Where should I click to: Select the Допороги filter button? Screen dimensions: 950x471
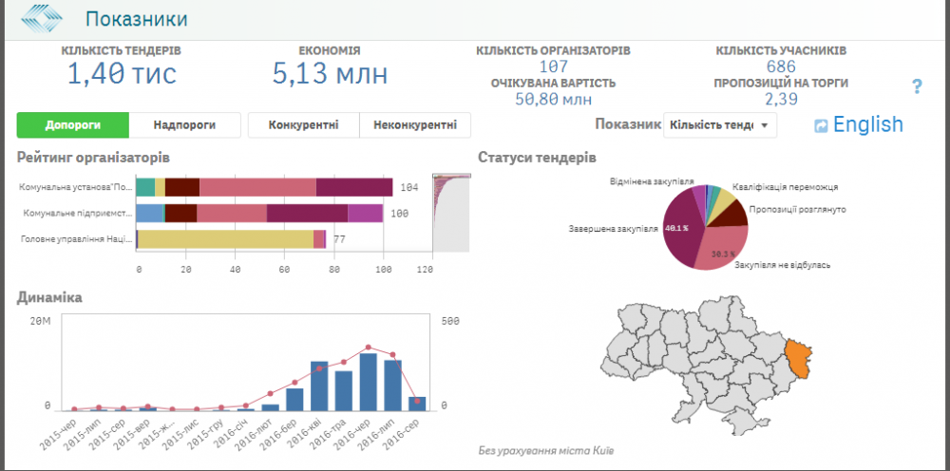pyautogui.click(x=72, y=124)
